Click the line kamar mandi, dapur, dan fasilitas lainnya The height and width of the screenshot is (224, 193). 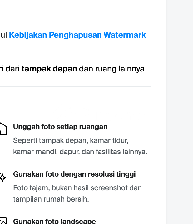click(x=80, y=152)
